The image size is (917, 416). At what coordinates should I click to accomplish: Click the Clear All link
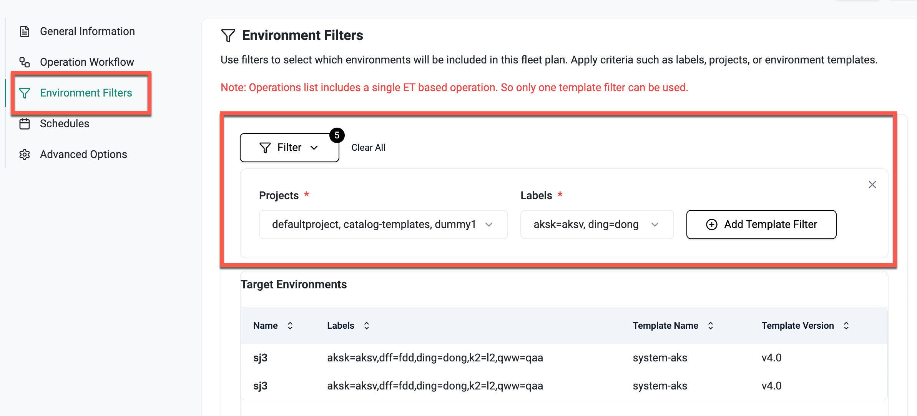coord(368,148)
